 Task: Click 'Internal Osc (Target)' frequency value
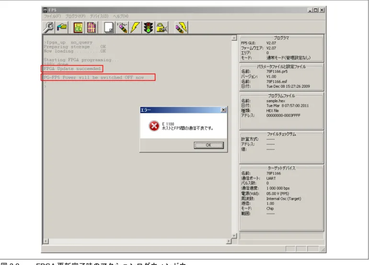click(x=284, y=198)
